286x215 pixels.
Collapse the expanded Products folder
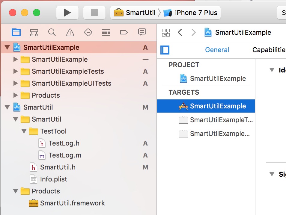(x=16, y=191)
